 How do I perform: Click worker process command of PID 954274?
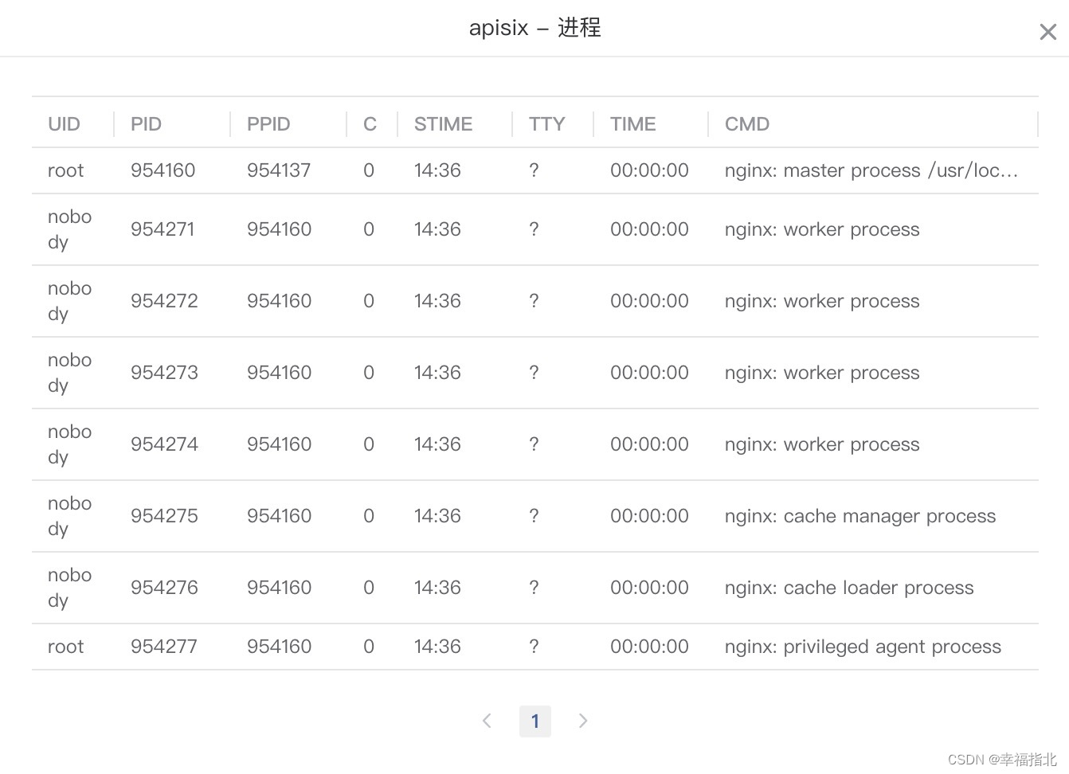(x=822, y=444)
